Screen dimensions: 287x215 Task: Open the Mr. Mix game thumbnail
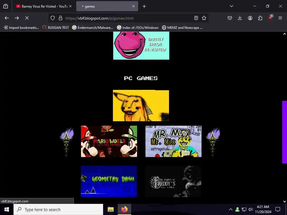click(x=173, y=141)
